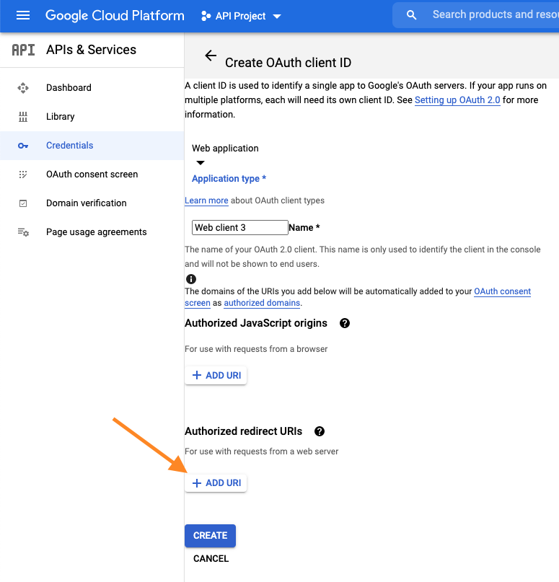559x582 pixels.
Task: Click the Google Cloud Platform logo text
Action: (x=115, y=16)
